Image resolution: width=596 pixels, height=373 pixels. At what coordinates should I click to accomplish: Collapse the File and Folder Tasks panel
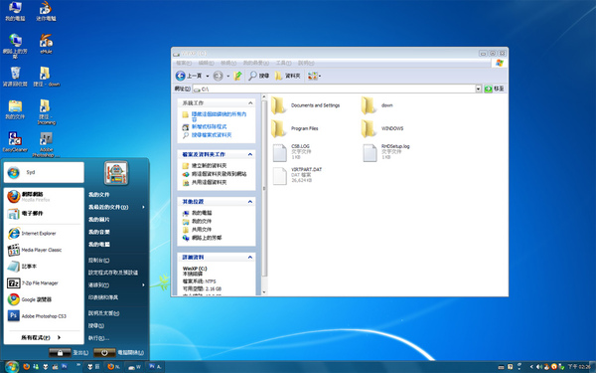pyautogui.click(x=250, y=154)
